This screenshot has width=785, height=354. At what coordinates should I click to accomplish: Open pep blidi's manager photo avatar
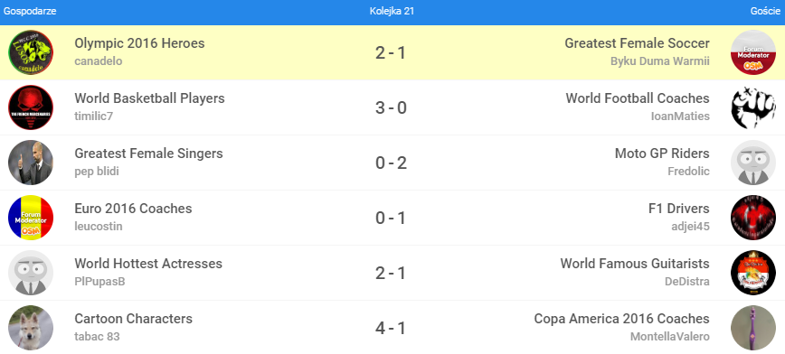[x=31, y=163]
